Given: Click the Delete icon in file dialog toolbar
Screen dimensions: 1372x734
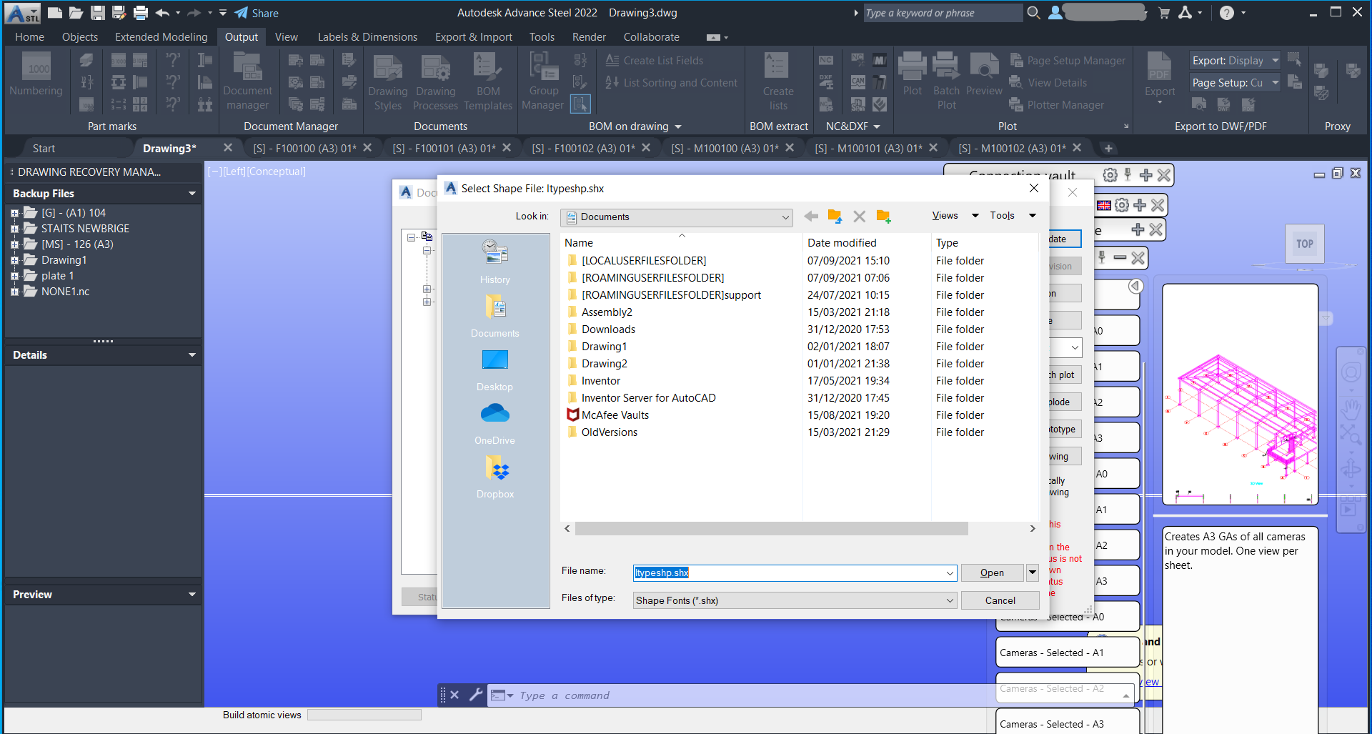Looking at the screenshot, I should pyautogui.click(x=859, y=216).
